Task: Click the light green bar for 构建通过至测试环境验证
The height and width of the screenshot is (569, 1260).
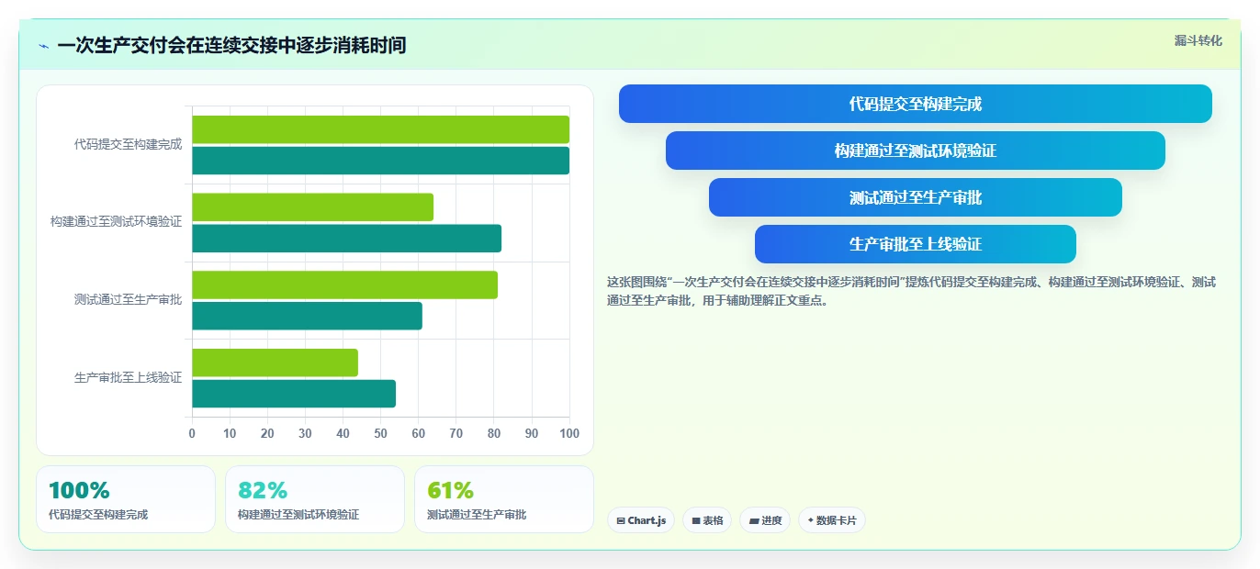Action: pyautogui.click(x=312, y=207)
